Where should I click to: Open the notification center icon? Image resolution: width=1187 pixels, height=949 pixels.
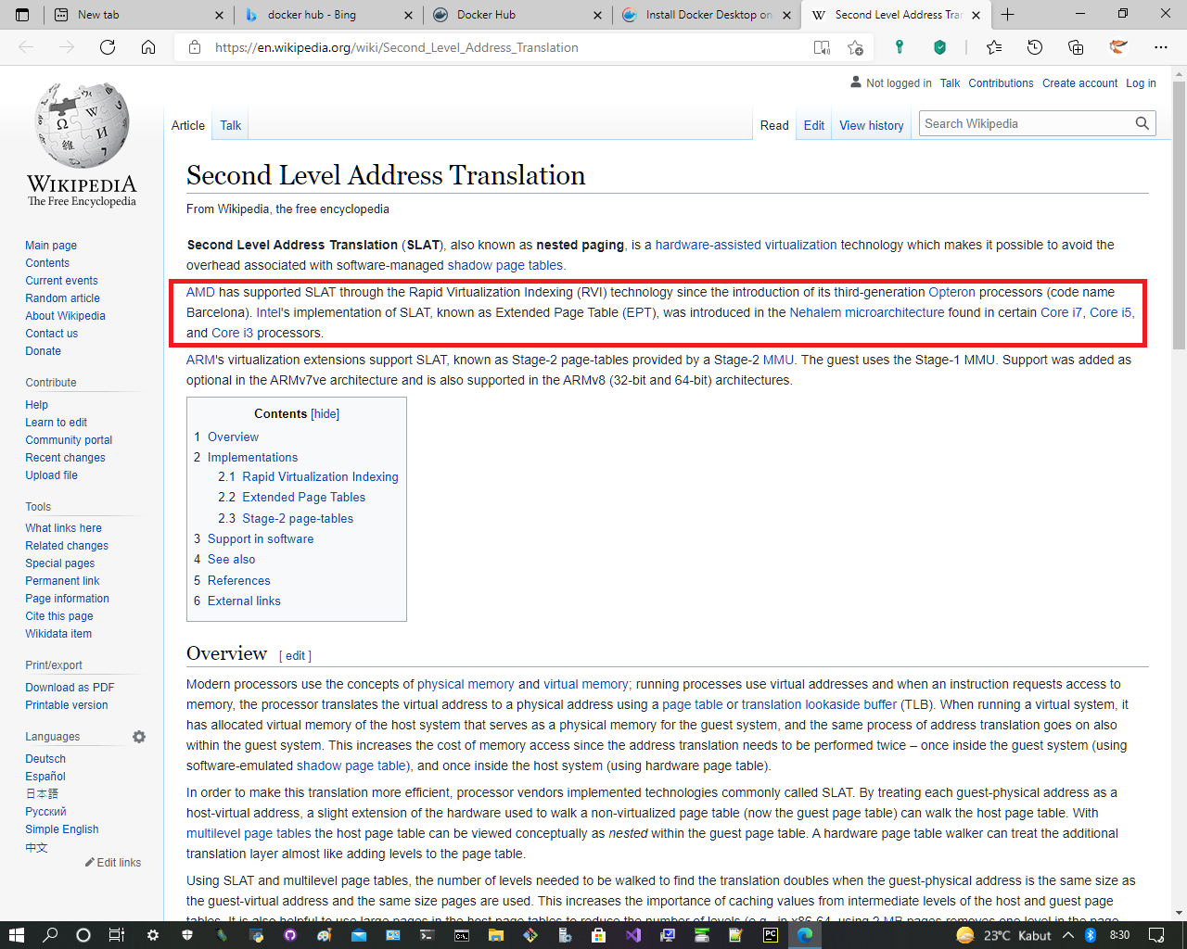pyautogui.click(x=1156, y=935)
